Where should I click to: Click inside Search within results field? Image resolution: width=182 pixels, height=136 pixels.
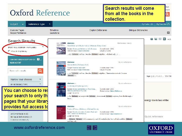23,71
